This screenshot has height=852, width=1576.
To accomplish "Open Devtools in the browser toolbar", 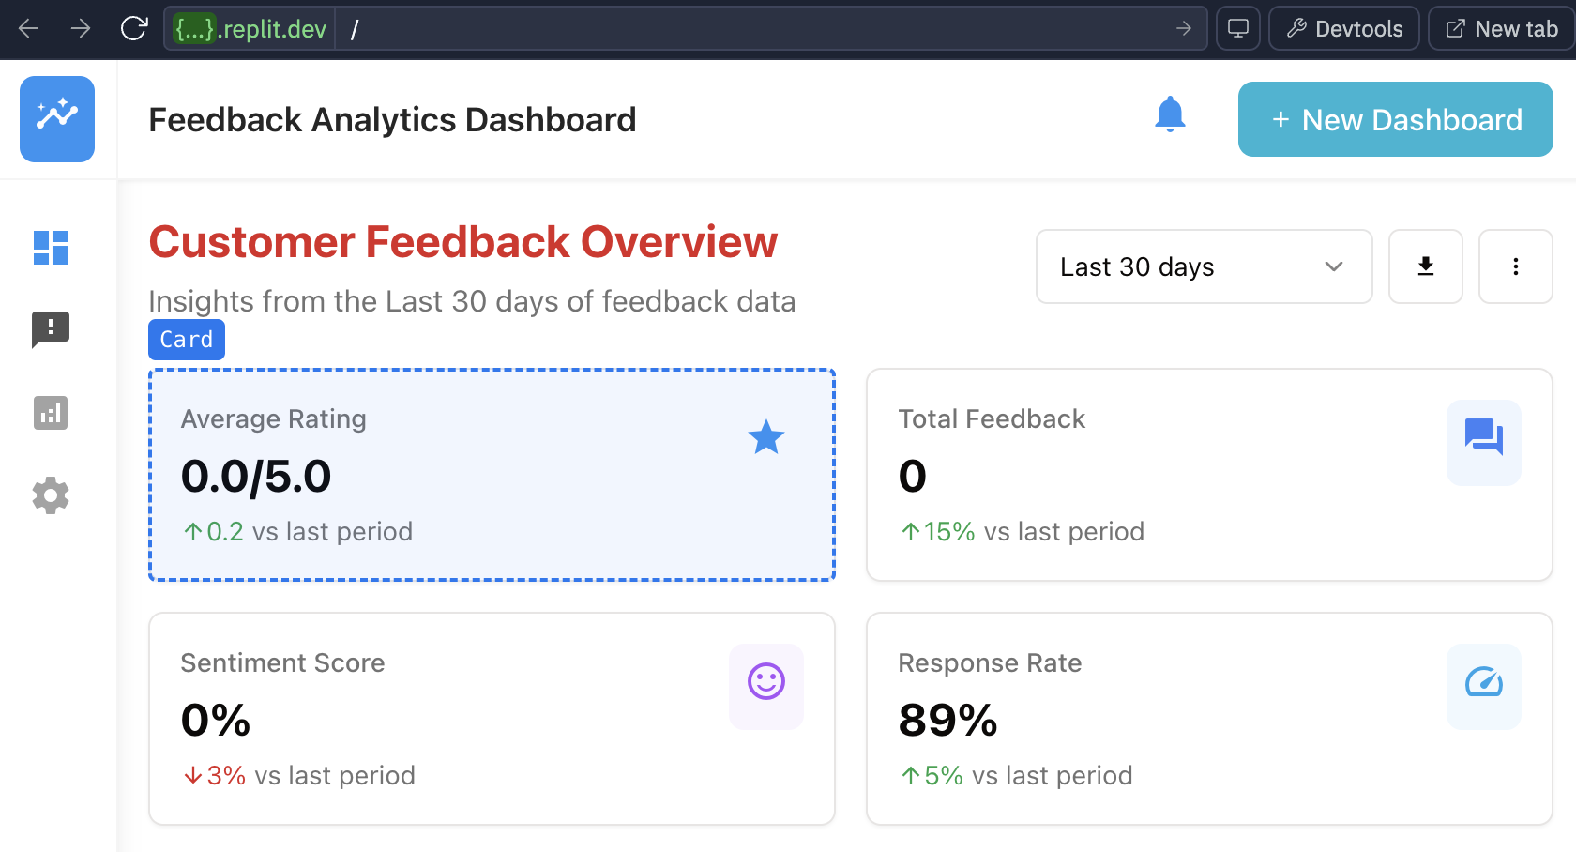I will (x=1343, y=28).
